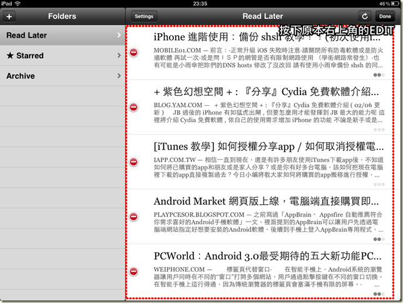This screenshot has width=403, height=303.
Task: Refresh the Read Later list
Action: 365,16
